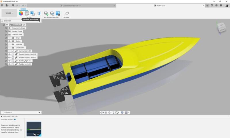Open Texture Map Controls tool

[39, 13]
